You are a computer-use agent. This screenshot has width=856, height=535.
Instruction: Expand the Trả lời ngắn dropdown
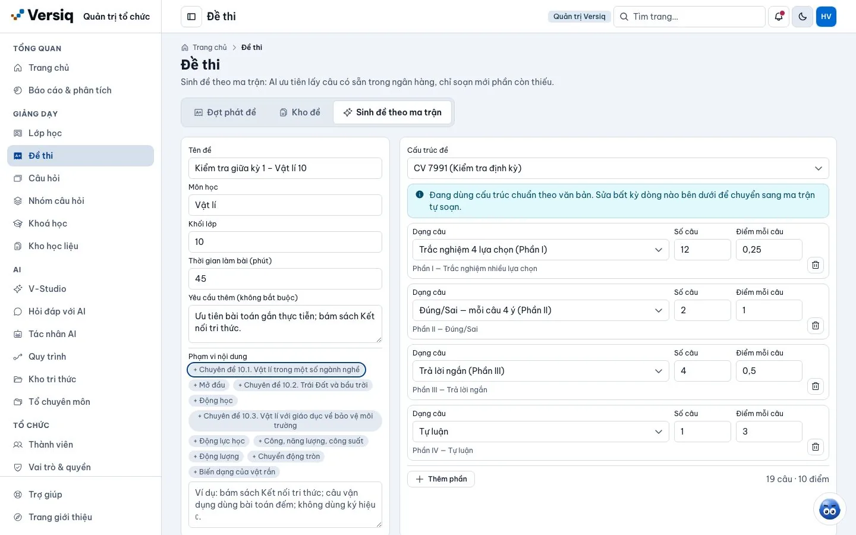(x=541, y=371)
